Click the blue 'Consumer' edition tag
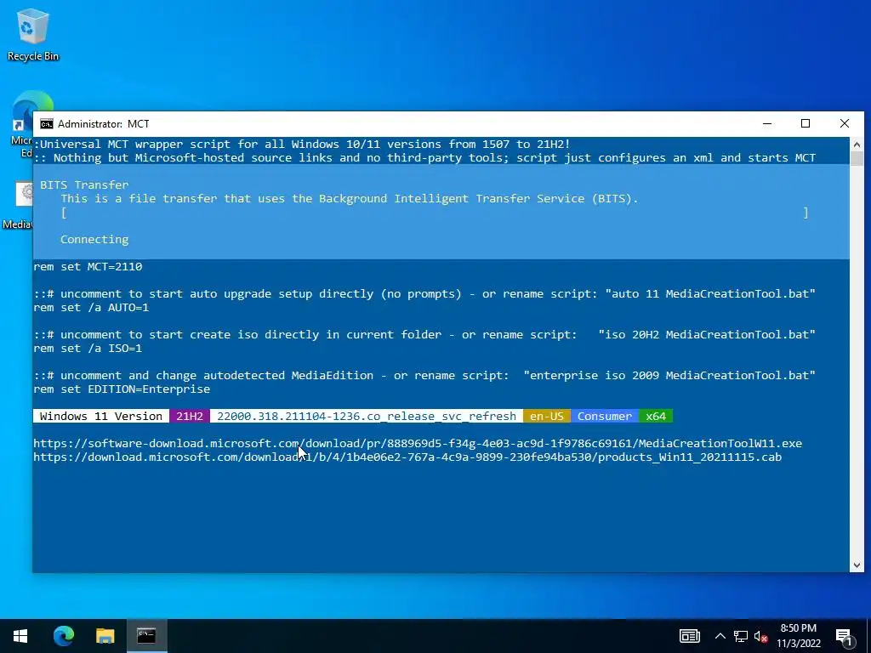Viewport: 871px width, 653px height. [605, 416]
